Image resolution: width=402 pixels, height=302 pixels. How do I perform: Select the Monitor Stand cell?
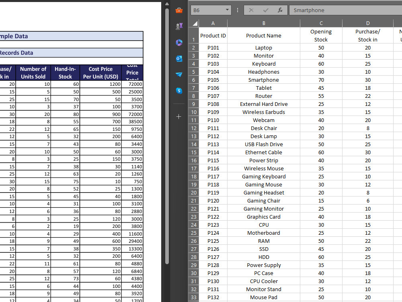[x=264, y=289]
